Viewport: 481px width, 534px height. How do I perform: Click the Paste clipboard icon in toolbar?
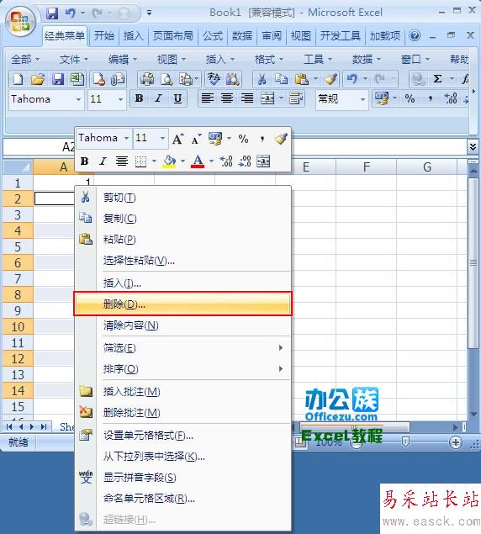(302, 79)
